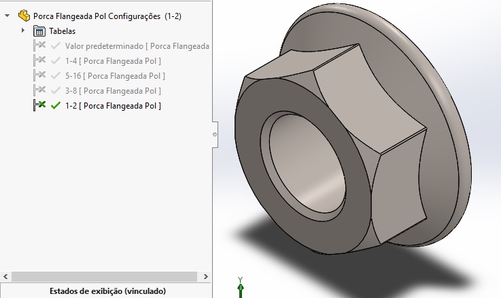Select the 3-8 [ Porca Flangeada Pol ] configuration
The width and height of the screenshot is (501, 298).
(113, 91)
